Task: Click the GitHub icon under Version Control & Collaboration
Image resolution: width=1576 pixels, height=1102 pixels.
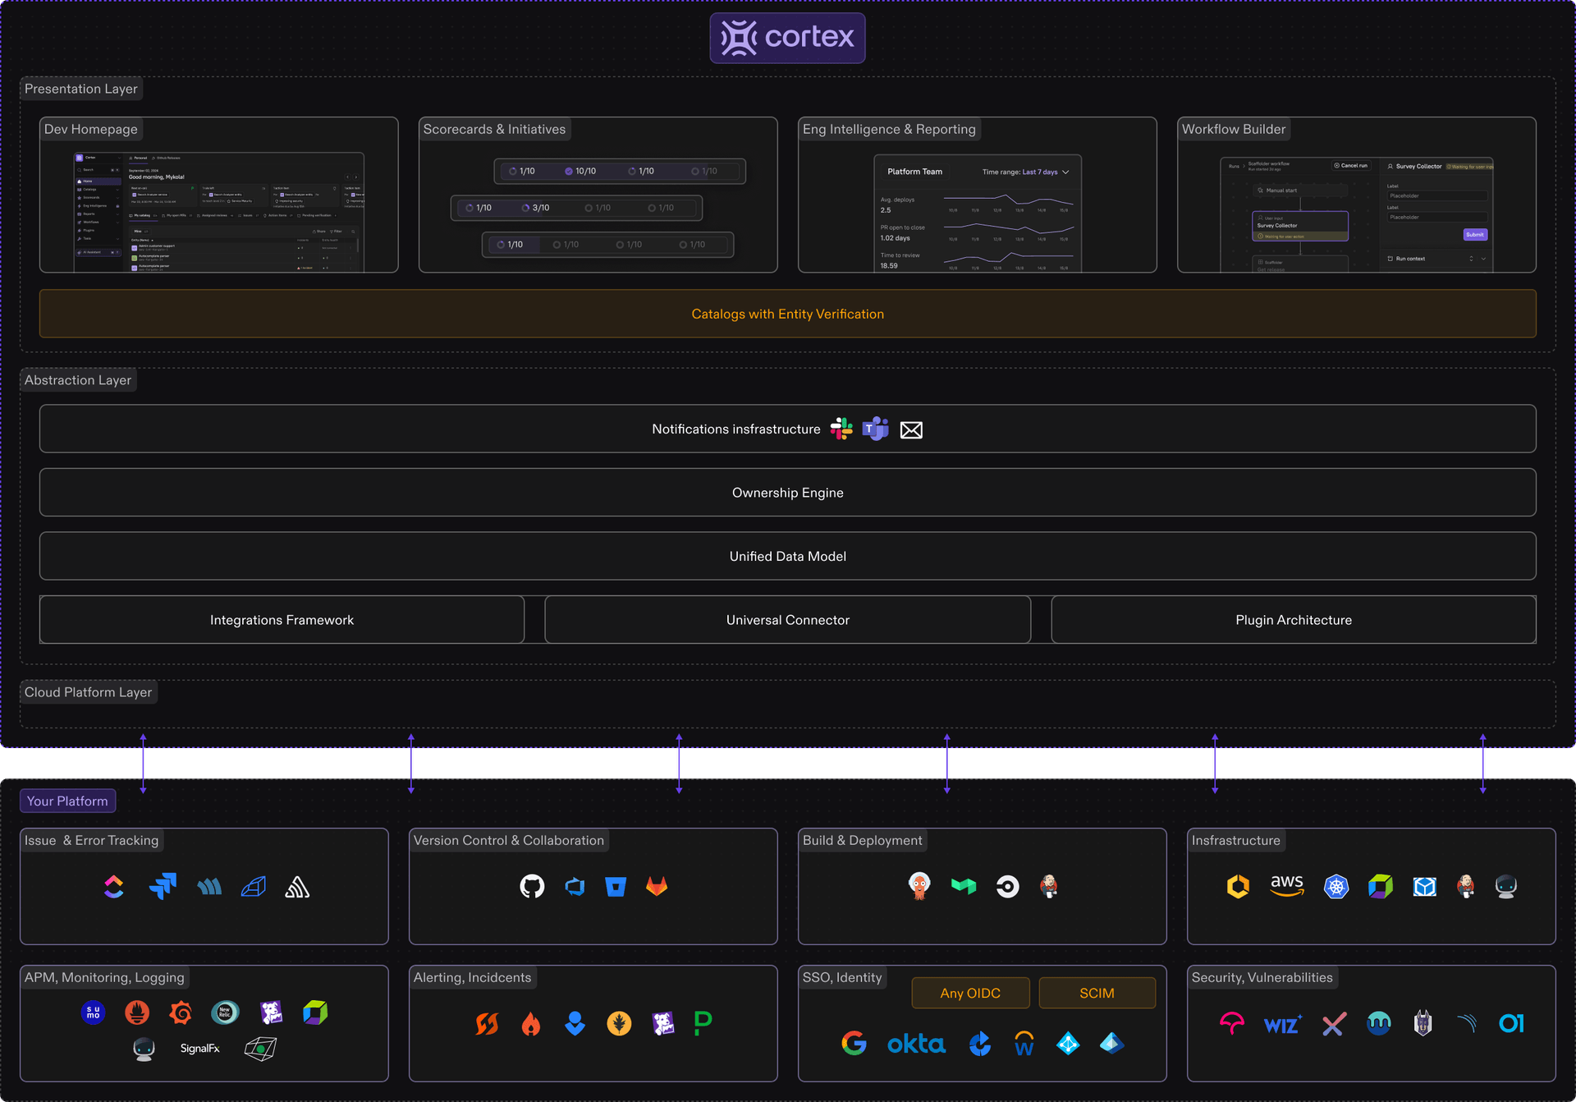Action: 532,887
